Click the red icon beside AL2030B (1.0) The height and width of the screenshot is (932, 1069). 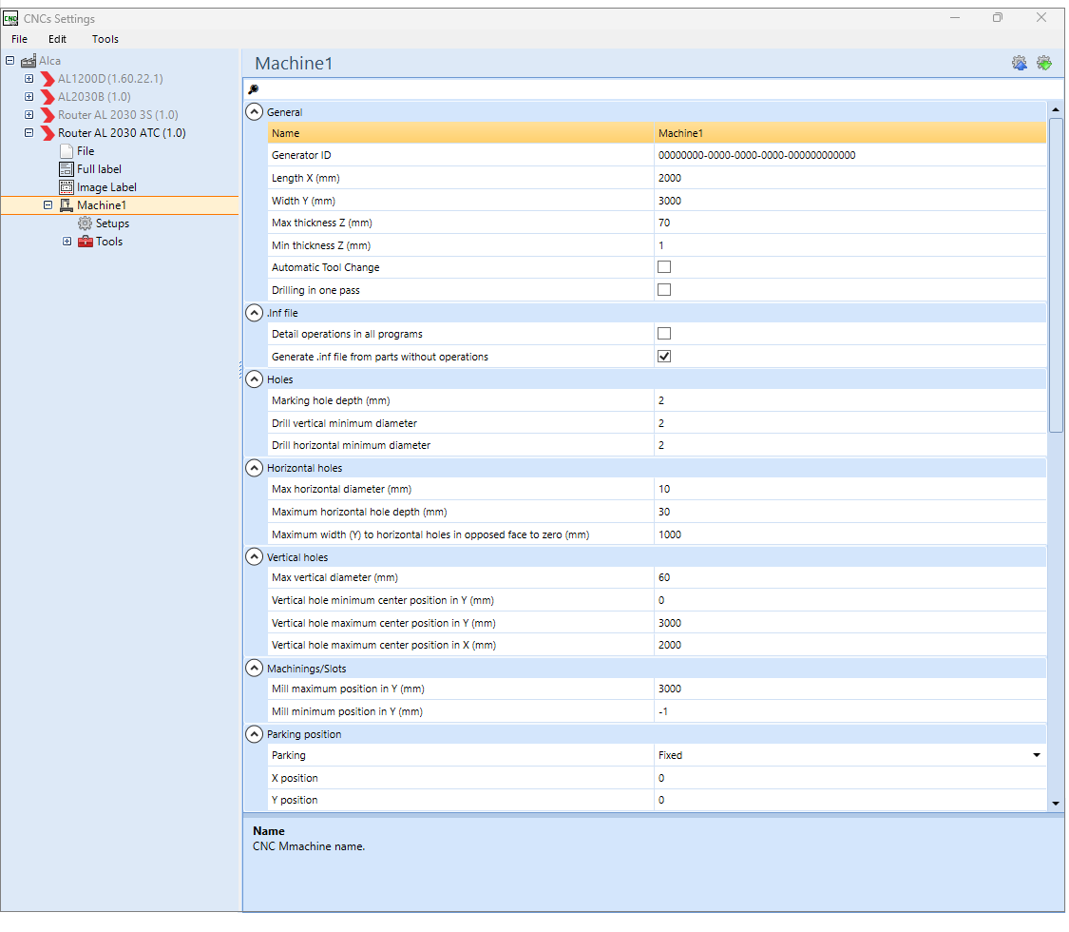(48, 97)
